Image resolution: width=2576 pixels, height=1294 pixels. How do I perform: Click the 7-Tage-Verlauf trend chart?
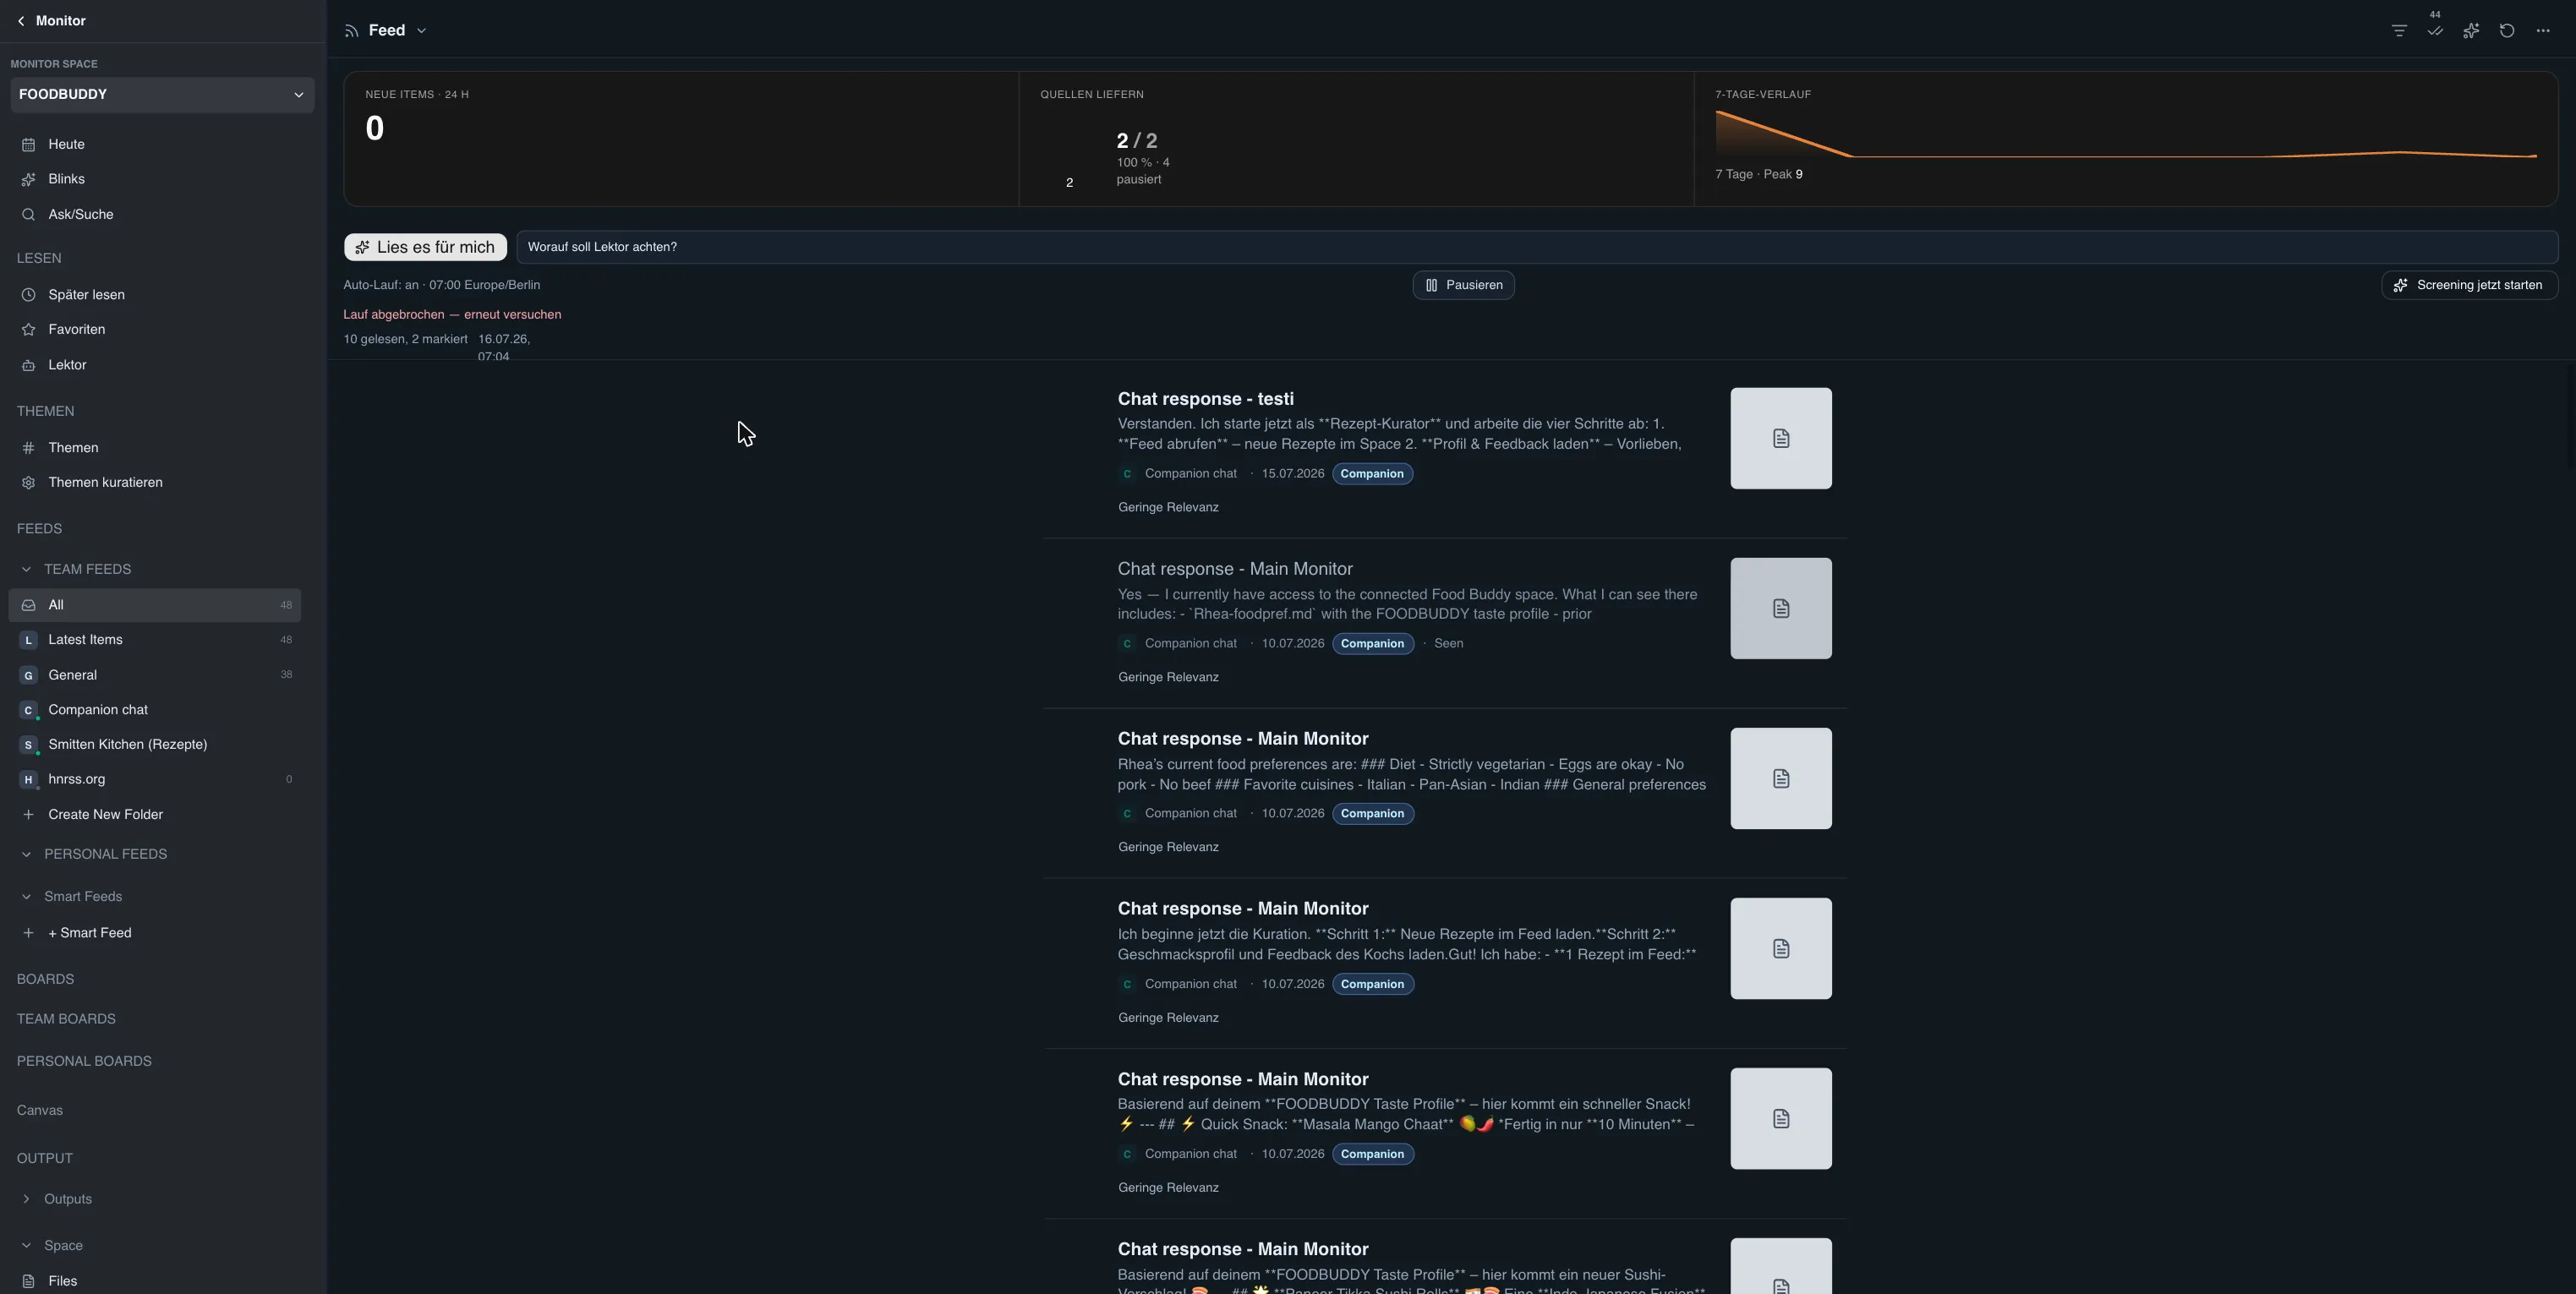point(2126,134)
